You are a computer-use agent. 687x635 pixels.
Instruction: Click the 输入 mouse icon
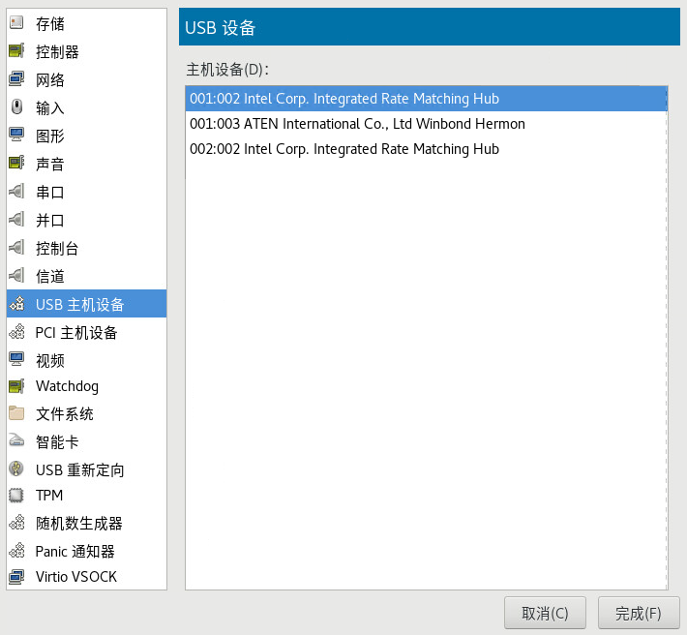16,106
